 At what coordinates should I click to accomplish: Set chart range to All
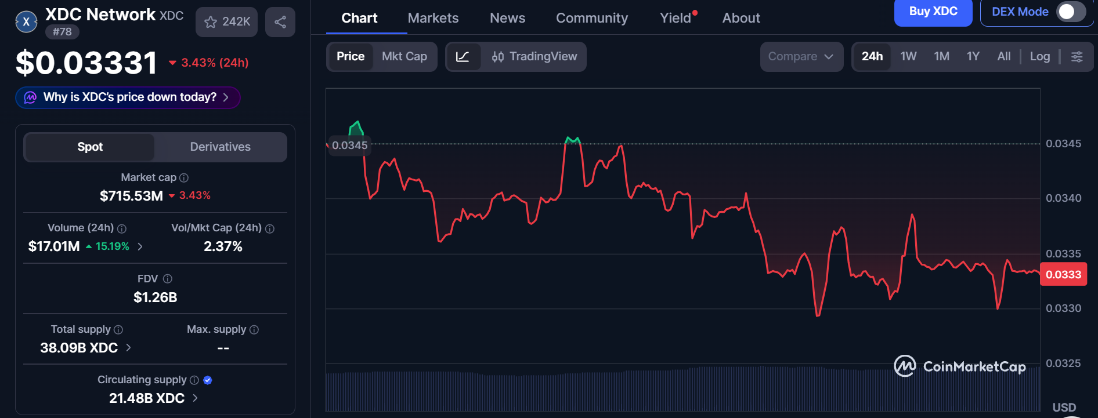1003,57
